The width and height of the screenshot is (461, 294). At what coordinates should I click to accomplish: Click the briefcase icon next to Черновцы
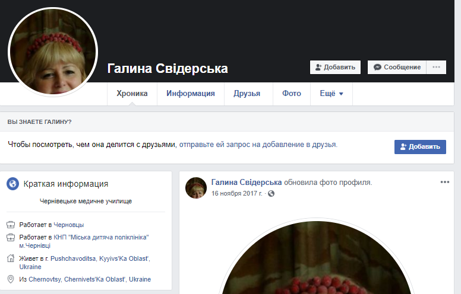point(11,225)
